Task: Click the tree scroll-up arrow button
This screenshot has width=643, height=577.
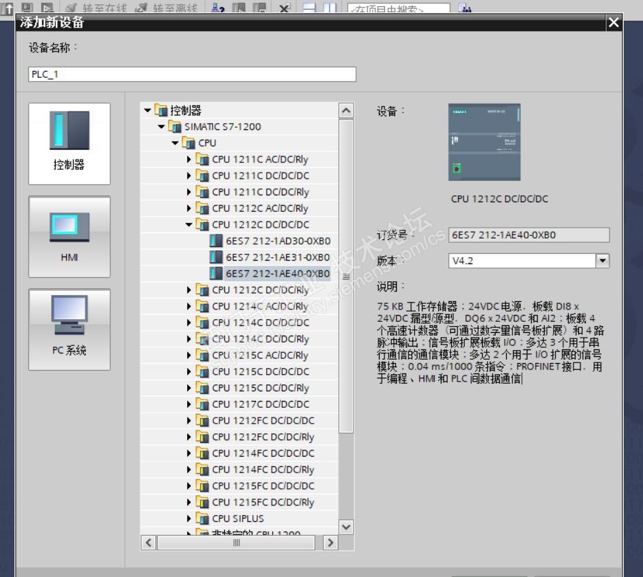Action: point(346,110)
